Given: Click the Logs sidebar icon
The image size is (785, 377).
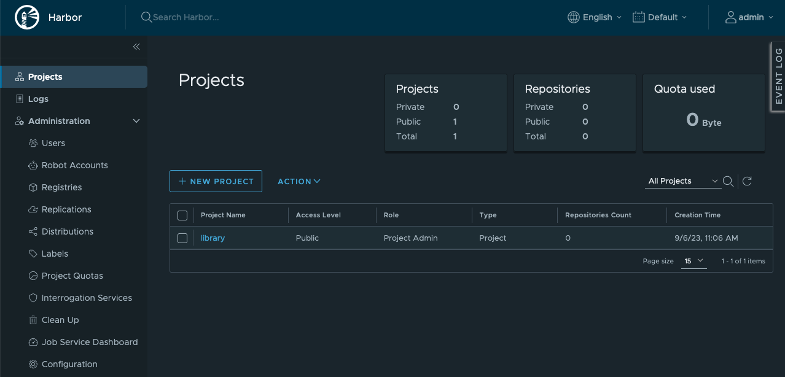Looking at the screenshot, I should (20, 99).
